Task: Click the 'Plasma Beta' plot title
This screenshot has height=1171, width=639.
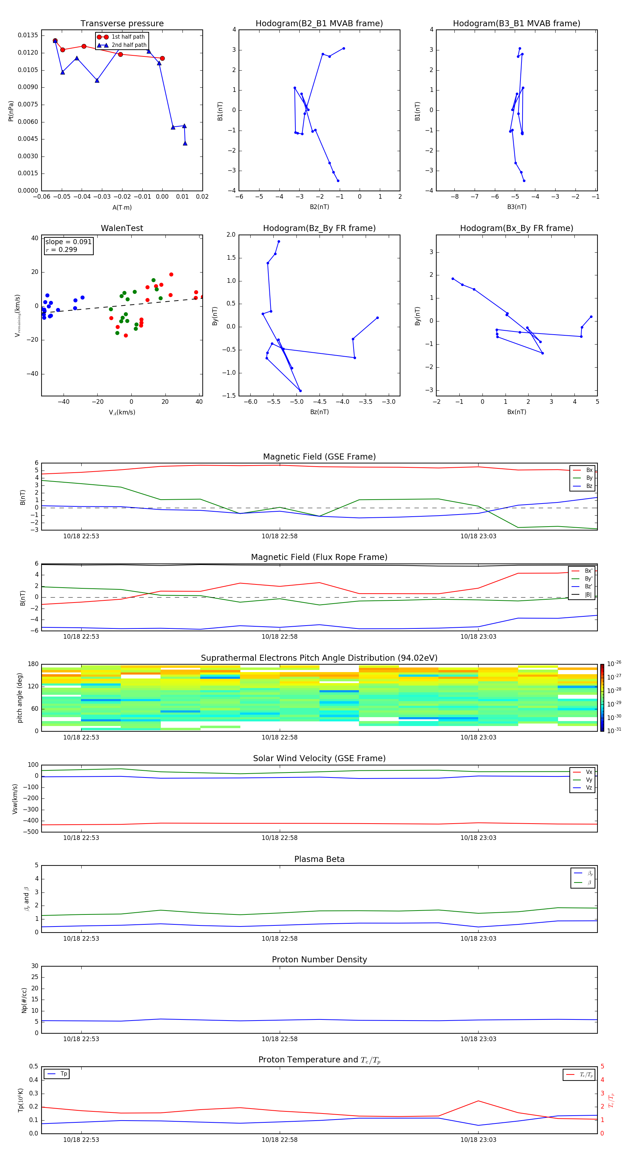Action: [319, 859]
